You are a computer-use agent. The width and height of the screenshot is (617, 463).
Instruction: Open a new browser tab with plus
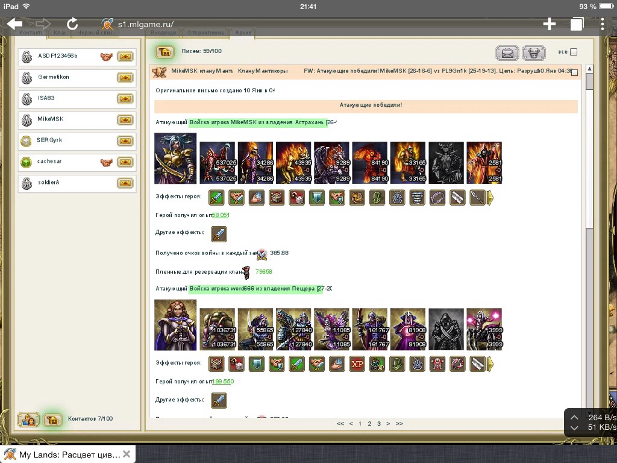(549, 24)
